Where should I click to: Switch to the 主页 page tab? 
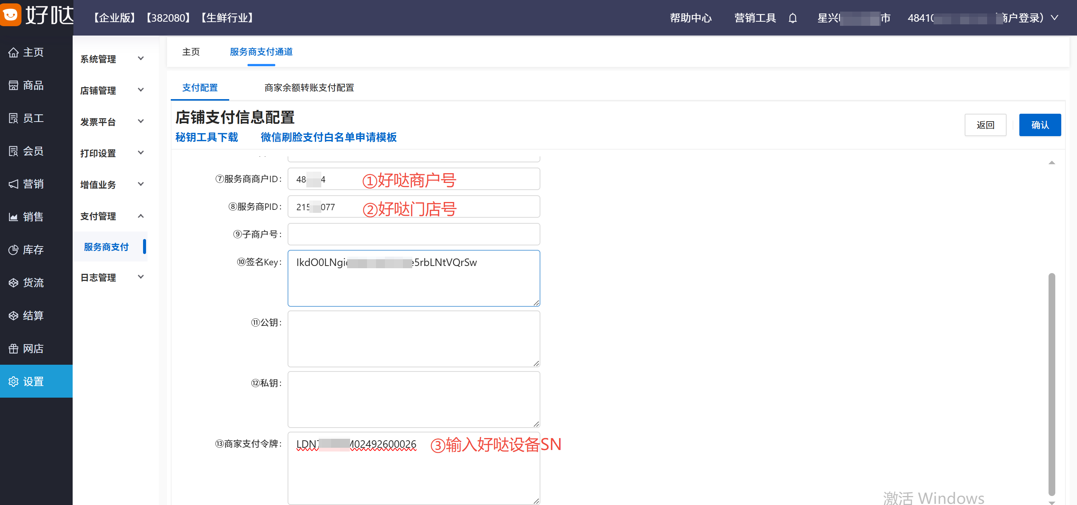[x=191, y=52]
